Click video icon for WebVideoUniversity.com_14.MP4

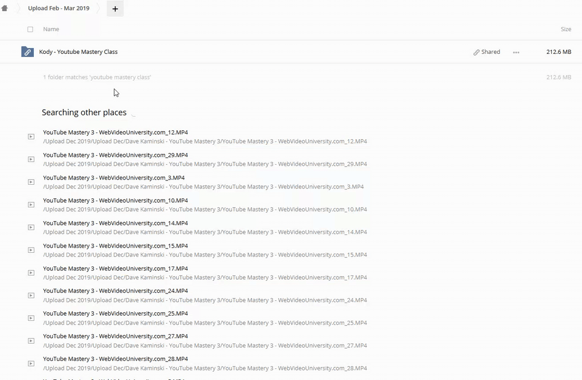click(31, 227)
